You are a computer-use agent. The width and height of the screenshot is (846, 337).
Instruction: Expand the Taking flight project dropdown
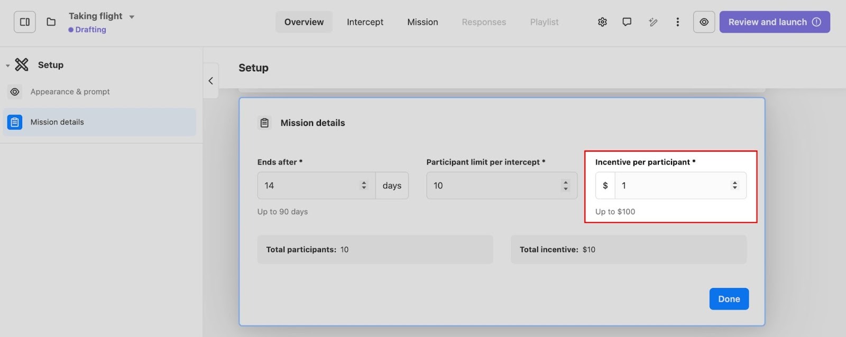132,17
